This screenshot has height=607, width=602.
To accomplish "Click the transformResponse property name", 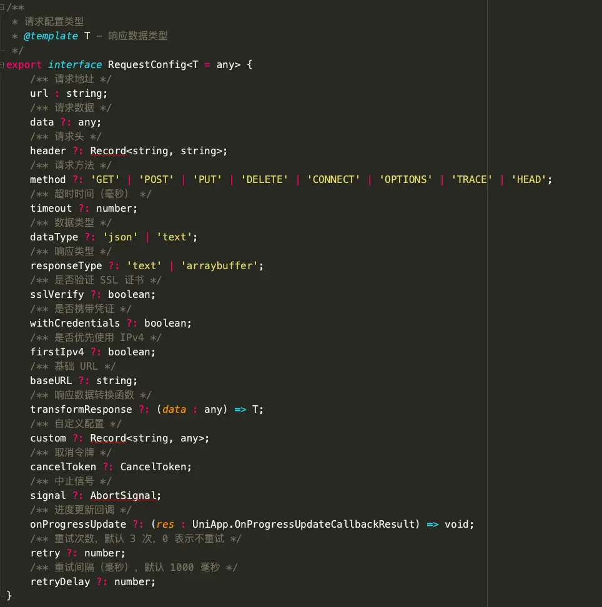I will [81, 409].
